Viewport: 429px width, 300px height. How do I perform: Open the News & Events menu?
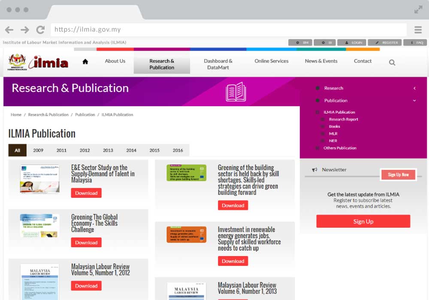click(321, 61)
